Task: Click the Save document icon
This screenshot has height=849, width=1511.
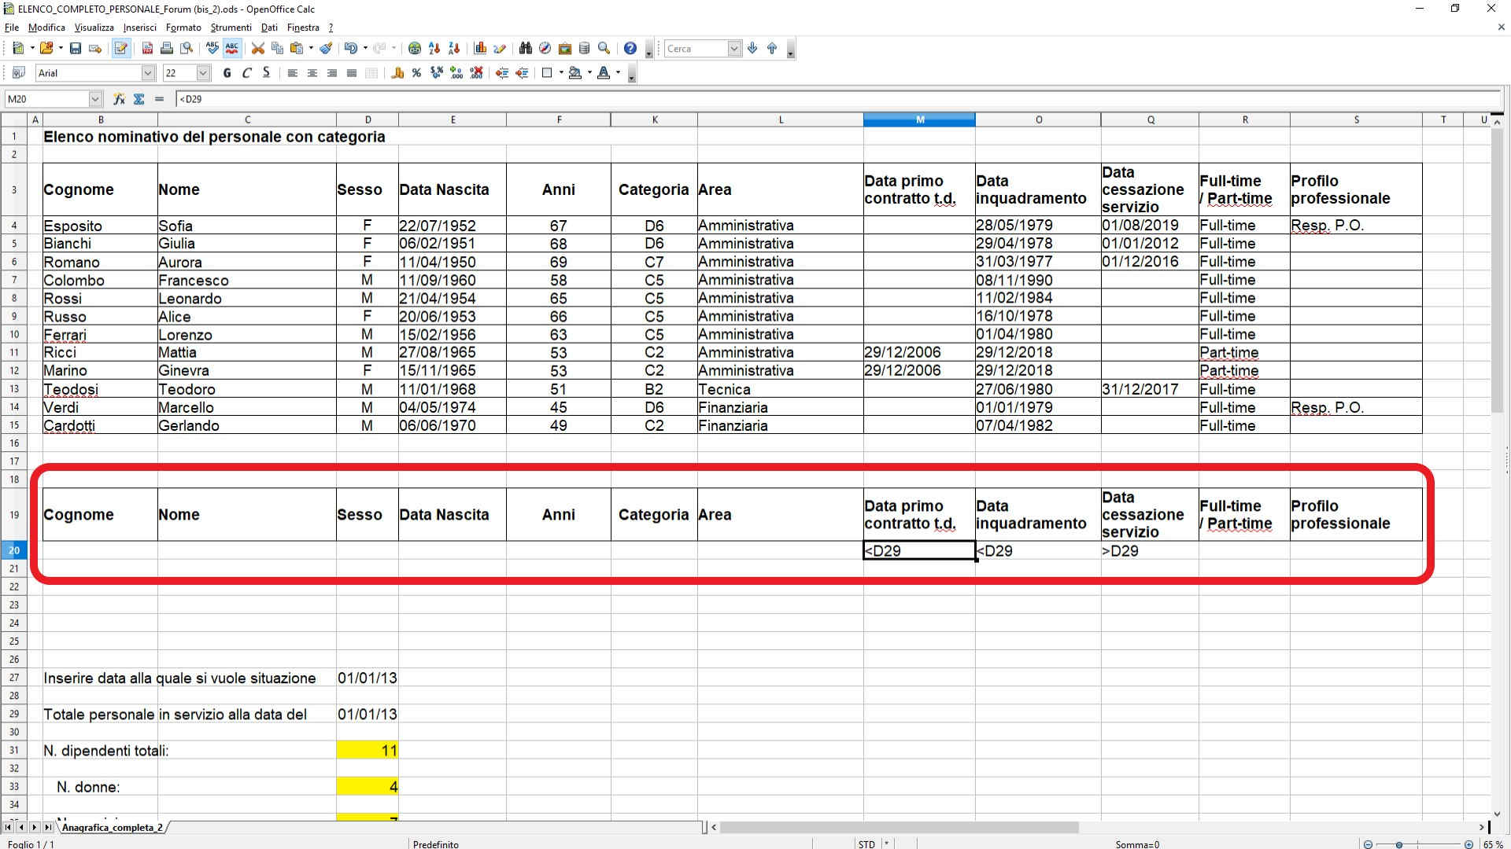Action: (76, 49)
